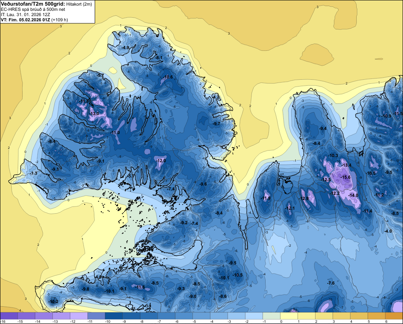Click the -4.0 temperature value
This screenshot has height=324, width=403.
(388, 231)
